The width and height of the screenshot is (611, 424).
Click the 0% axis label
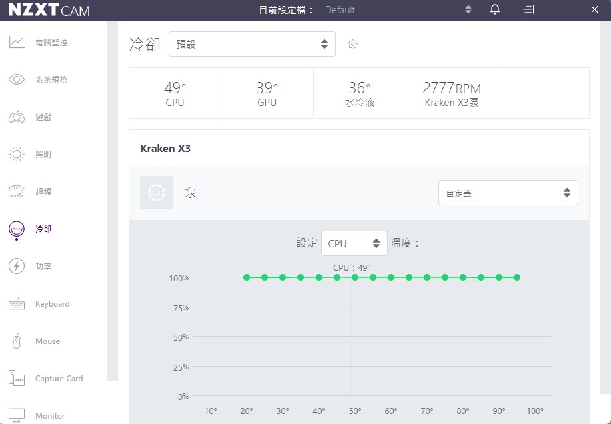click(x=183, y=397)
